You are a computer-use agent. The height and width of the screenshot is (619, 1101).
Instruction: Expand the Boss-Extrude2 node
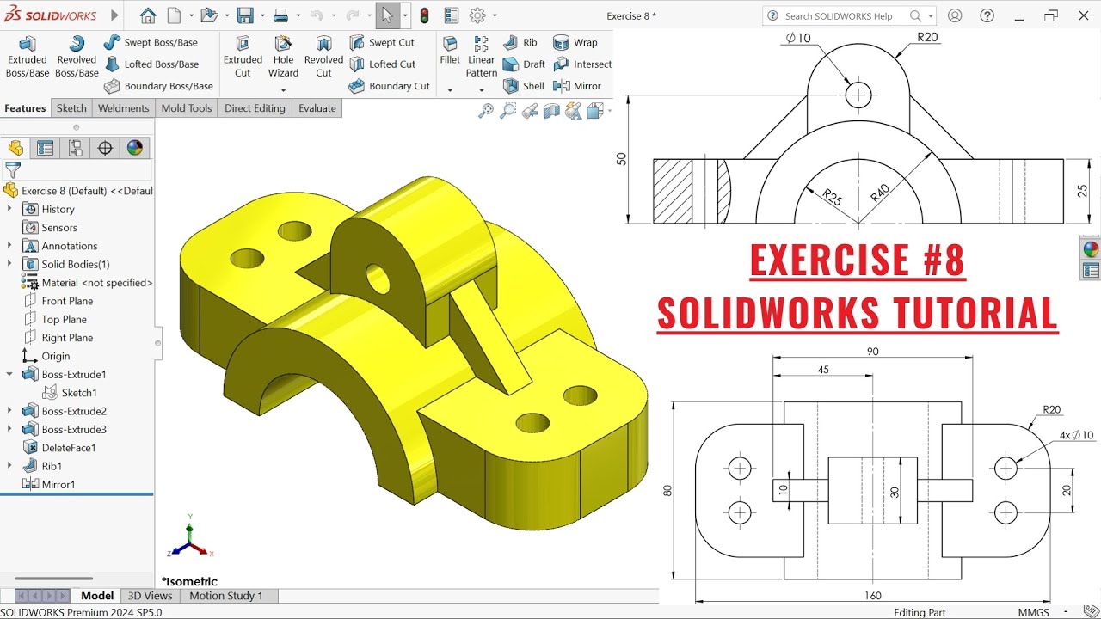click(x=9, y=411)
